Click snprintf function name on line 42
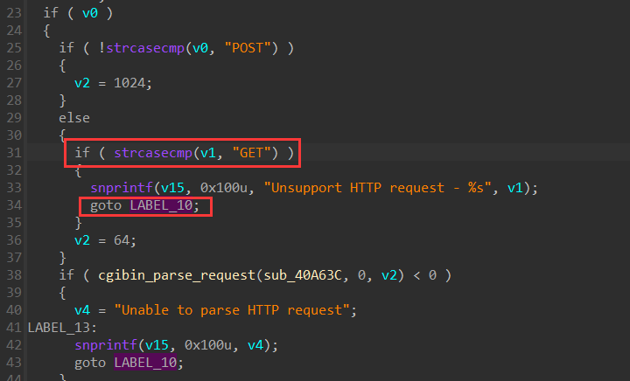630x381 pixels. coord(106,345)
